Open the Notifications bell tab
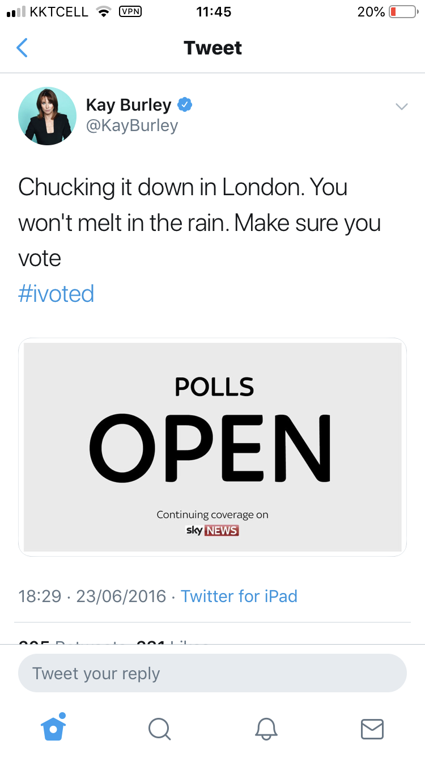The image size is (425, 757). (x=266, y=729)
